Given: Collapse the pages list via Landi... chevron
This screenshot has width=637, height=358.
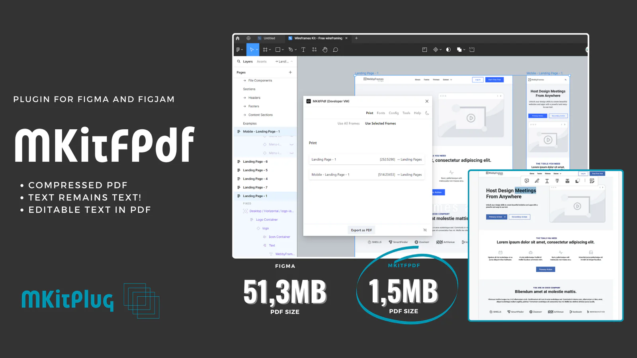Looking at the screenshot, I should click(291, 62).
